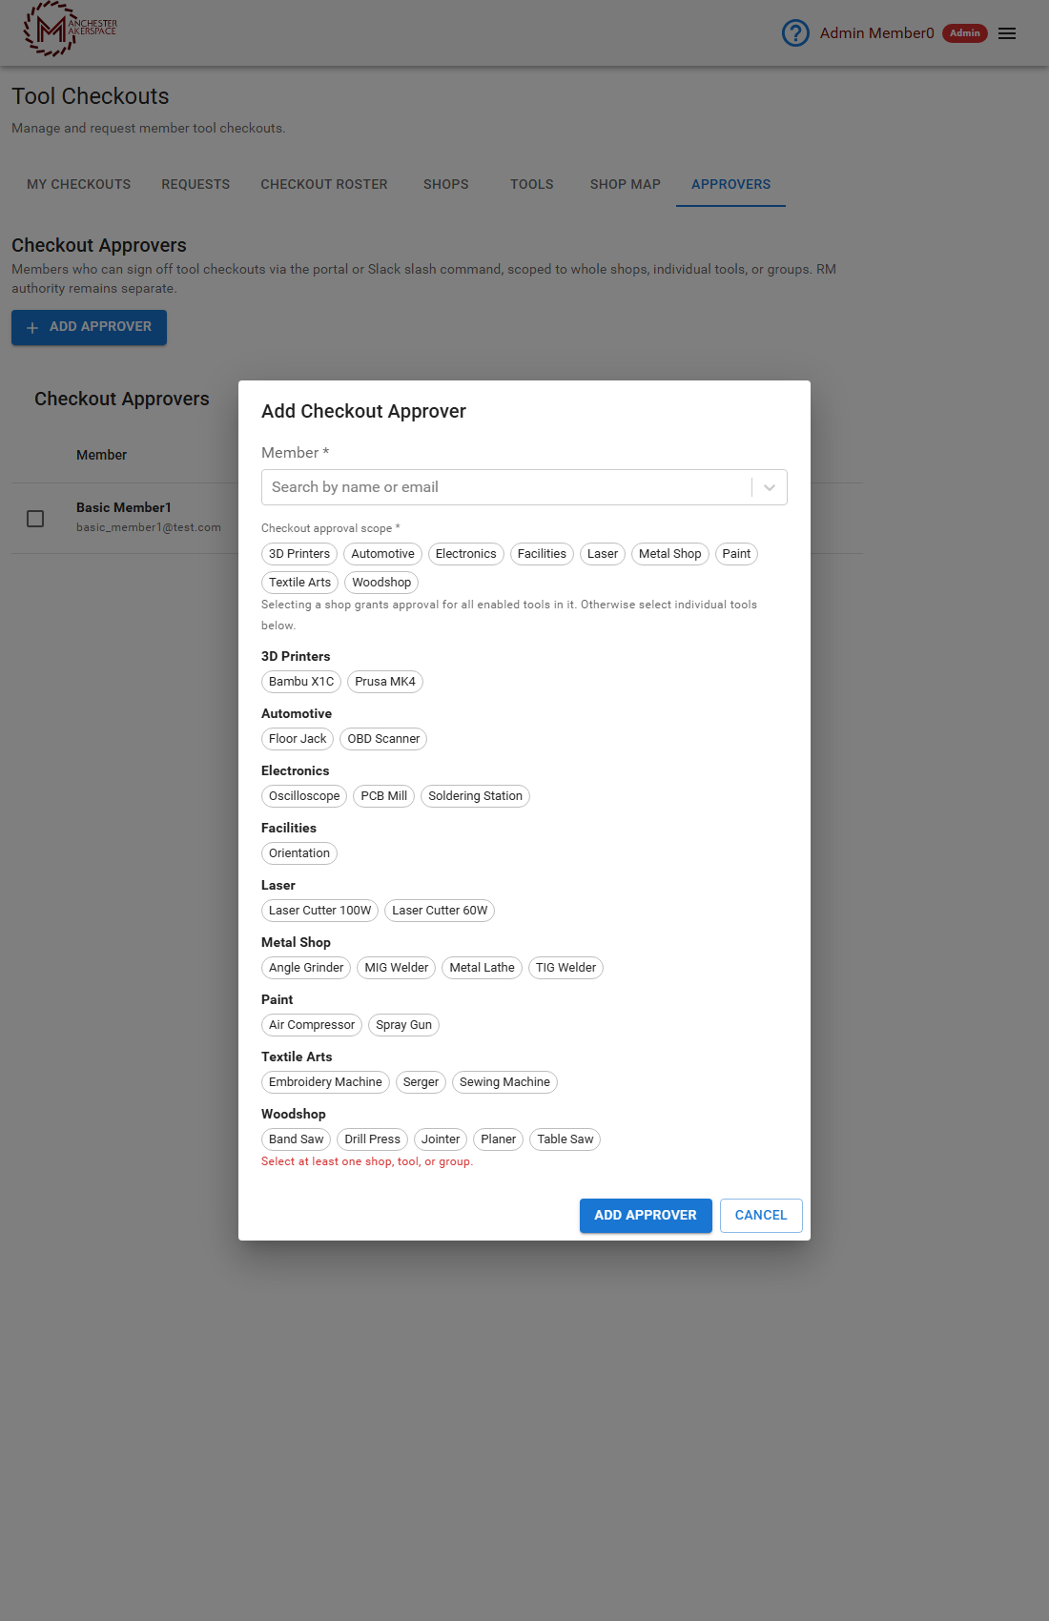
Task: Cancel the Add Checkout Approver dialog
Action: coord(761,1216)
